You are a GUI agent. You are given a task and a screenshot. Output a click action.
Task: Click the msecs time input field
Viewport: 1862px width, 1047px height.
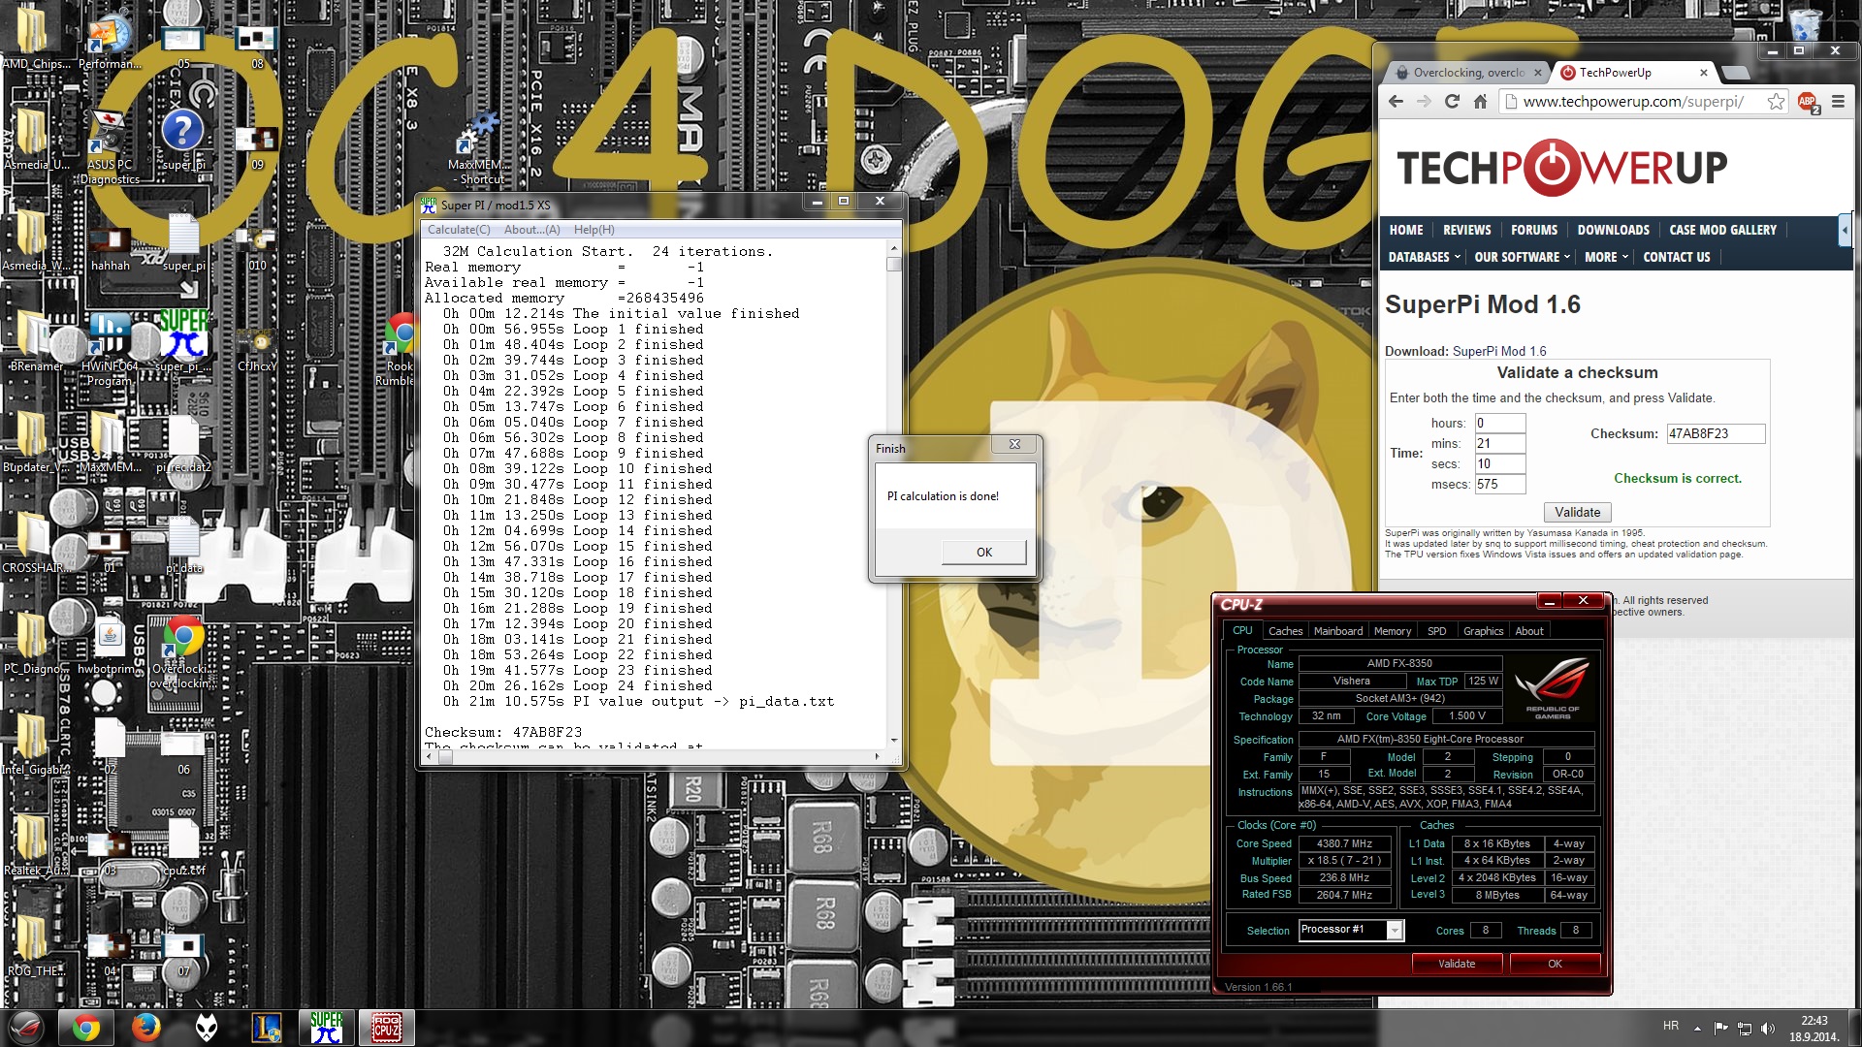(1499, 484)
